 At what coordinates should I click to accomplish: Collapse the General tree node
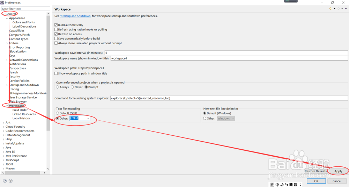pyautogui.click(x=3, y=14)
